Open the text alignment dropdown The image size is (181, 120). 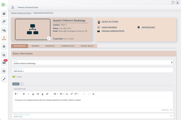(x=77, y=94)
